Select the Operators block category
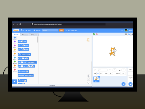Viewport: 145px width, 109px height. 15,62
